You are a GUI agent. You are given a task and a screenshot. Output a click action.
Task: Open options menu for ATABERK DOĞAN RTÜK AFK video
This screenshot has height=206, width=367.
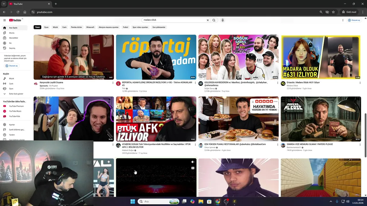195,144
